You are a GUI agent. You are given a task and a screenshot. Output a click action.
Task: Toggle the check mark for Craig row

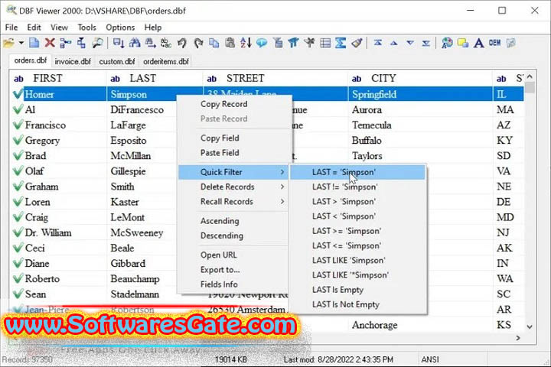pyautogui.click(x=18, y=217)
